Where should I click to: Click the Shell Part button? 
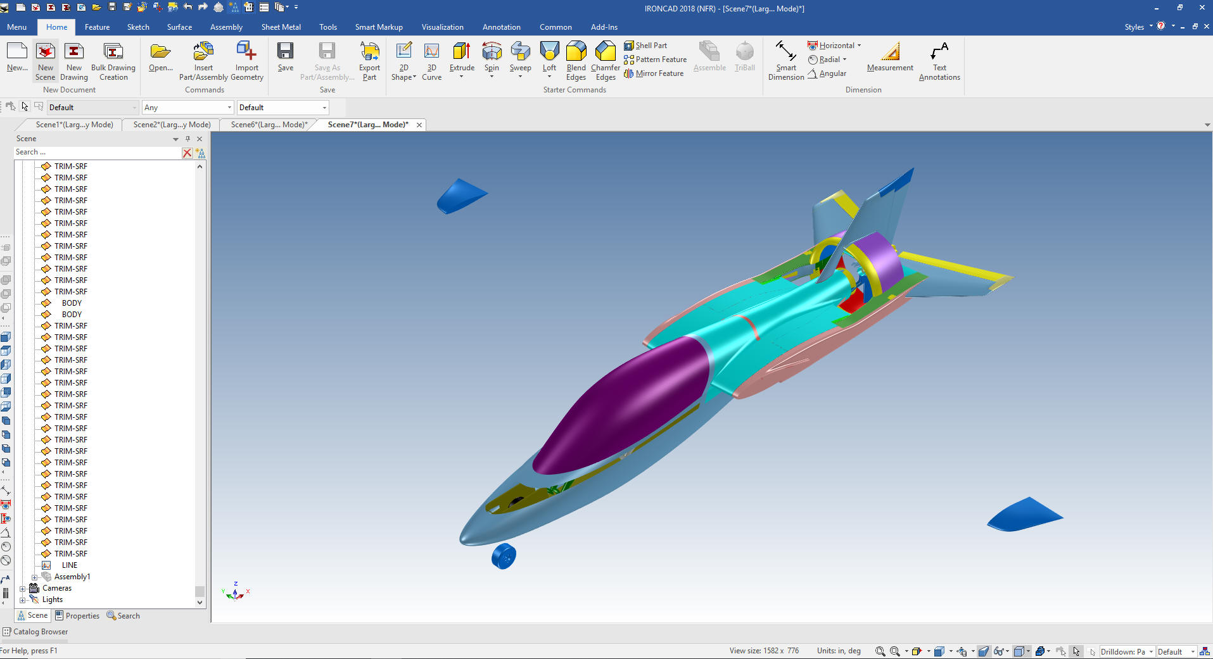pyautogui.click(x=645, y=46)
